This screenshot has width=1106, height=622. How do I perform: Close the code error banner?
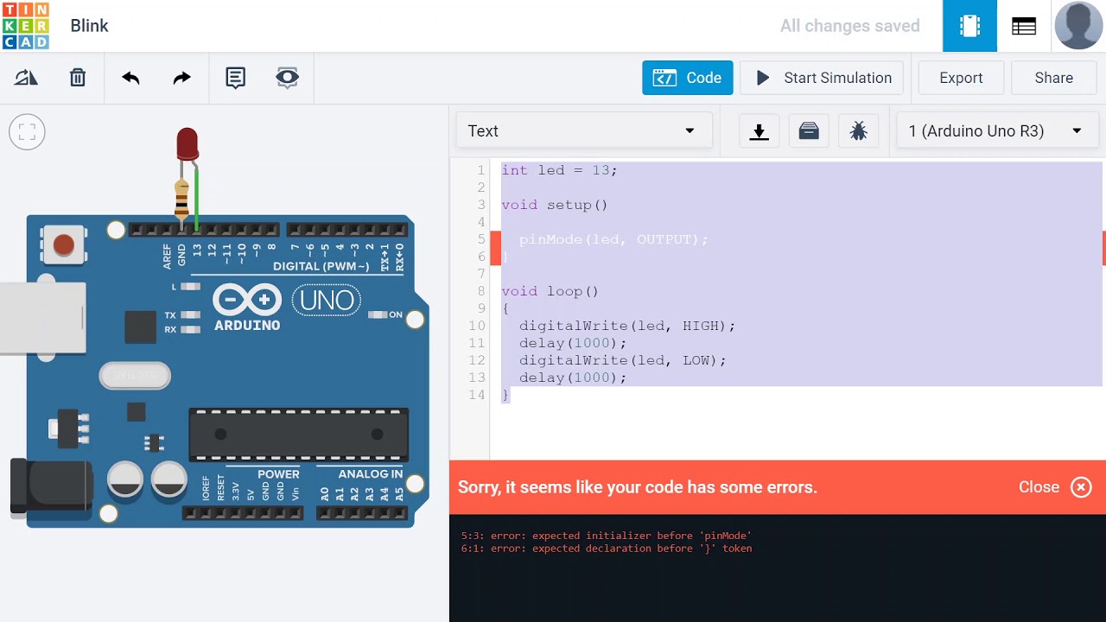pos(1055,487)
